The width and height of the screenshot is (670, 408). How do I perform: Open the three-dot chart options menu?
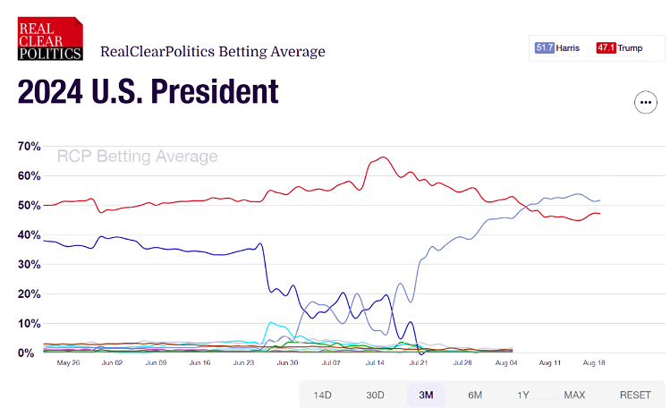[x=645, y=102]
